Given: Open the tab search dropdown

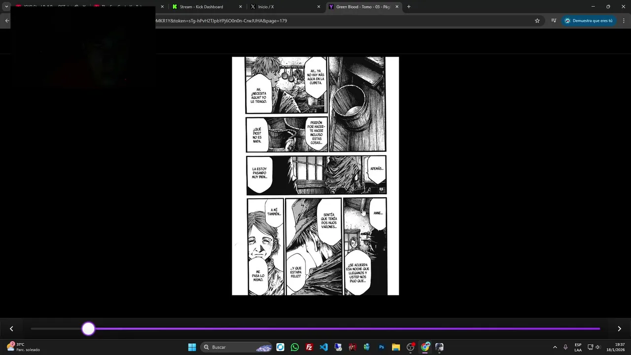Looking at the screenshot, I should (6, 7).
